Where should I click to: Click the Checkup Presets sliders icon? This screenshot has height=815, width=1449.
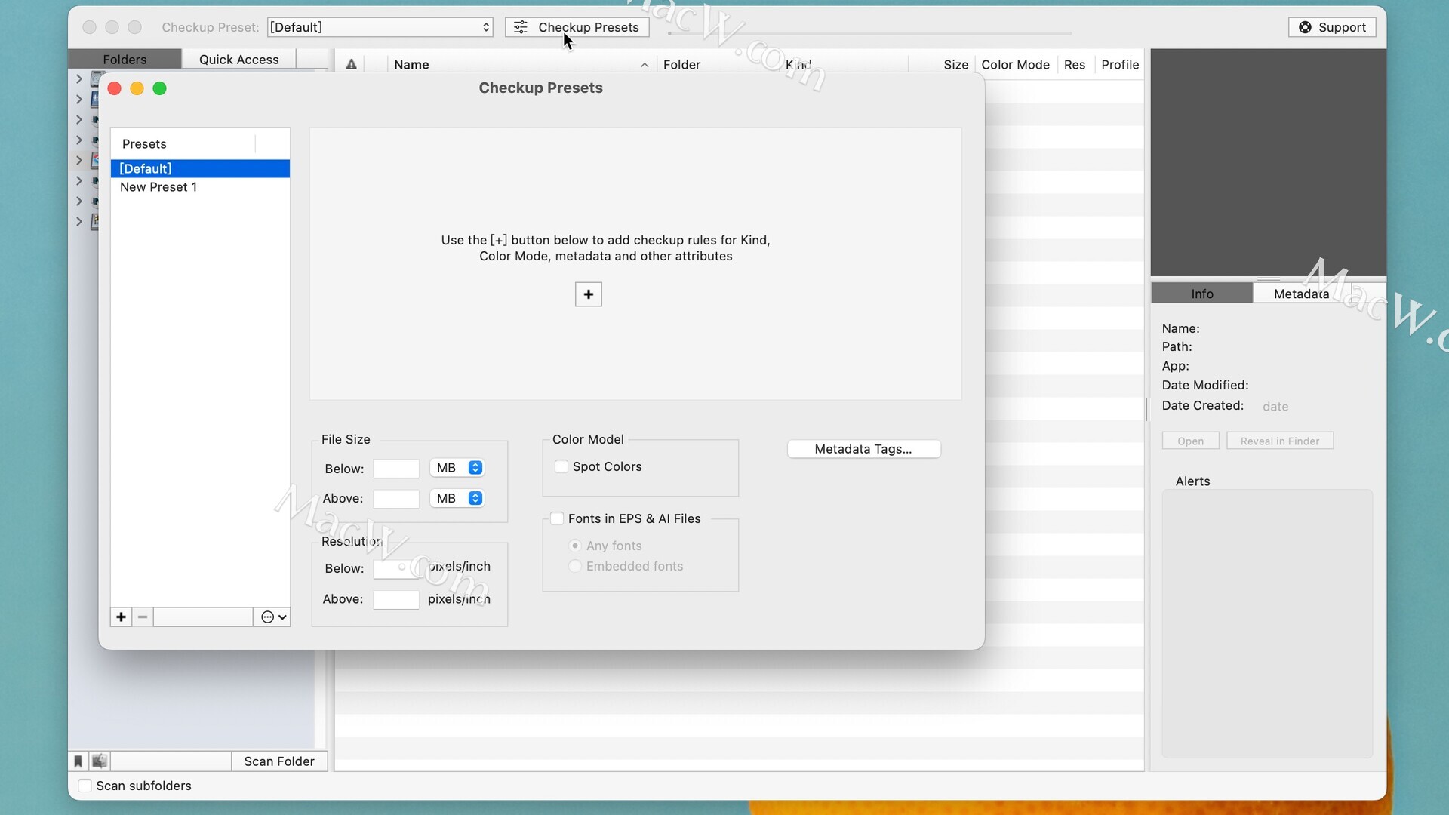(x=521, y=27)
